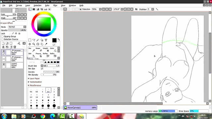Open the layer blending Mode dropdown
The image size is (212, 119).
25,27
